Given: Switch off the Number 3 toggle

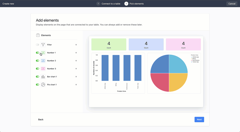Looking at the screenshot, I should pos(37,69).
